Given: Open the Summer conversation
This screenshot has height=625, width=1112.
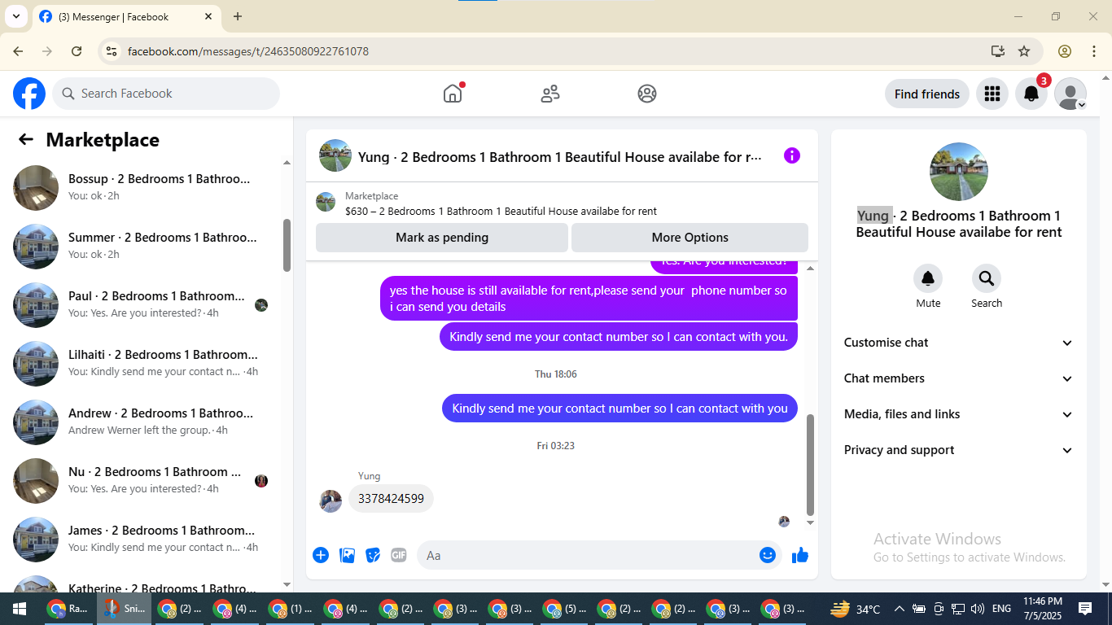Looking at the screenshot, I should tap(142, 246).
